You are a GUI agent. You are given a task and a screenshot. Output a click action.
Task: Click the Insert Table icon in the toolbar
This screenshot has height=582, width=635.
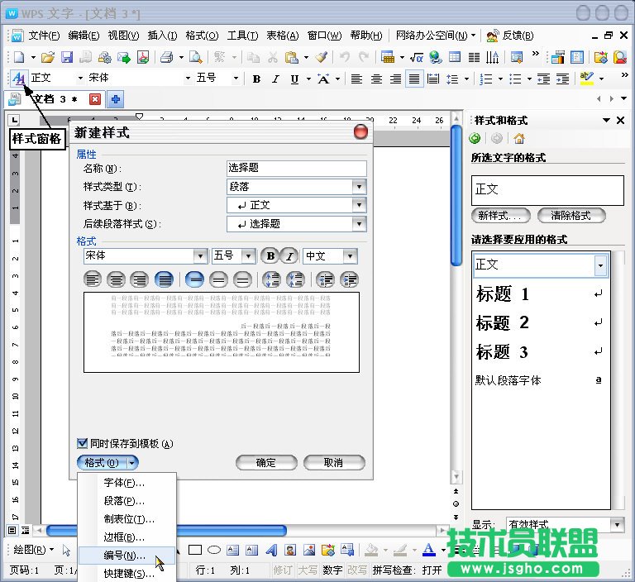tap(388, 57)
